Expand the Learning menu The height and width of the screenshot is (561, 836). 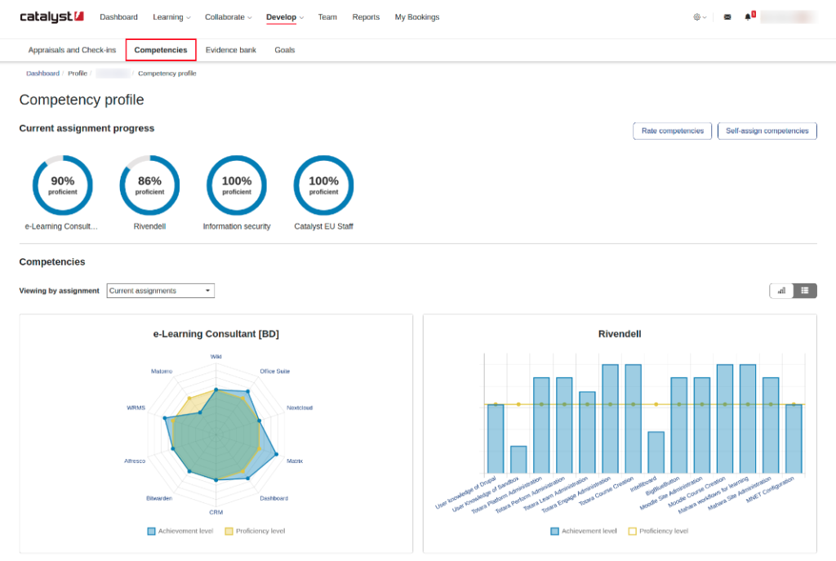coord(171,17)
